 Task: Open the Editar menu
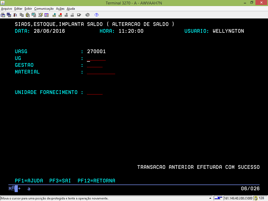click(x=18, y=9)
